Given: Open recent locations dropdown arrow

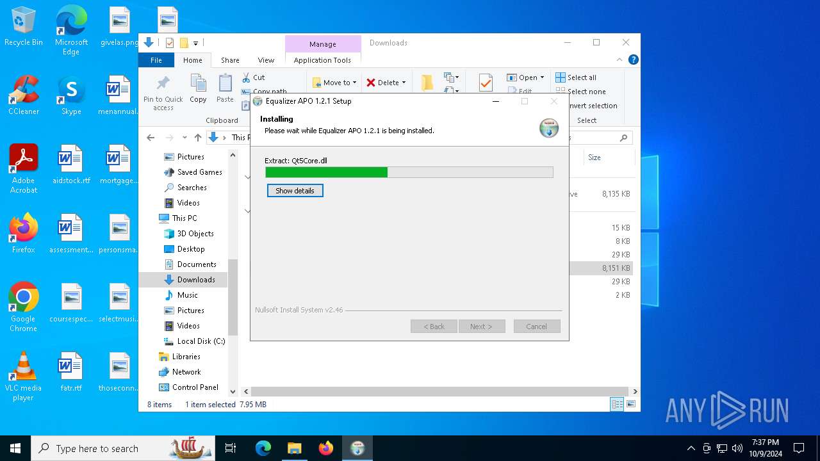Looking at the screenshot, I should point(184,138).
